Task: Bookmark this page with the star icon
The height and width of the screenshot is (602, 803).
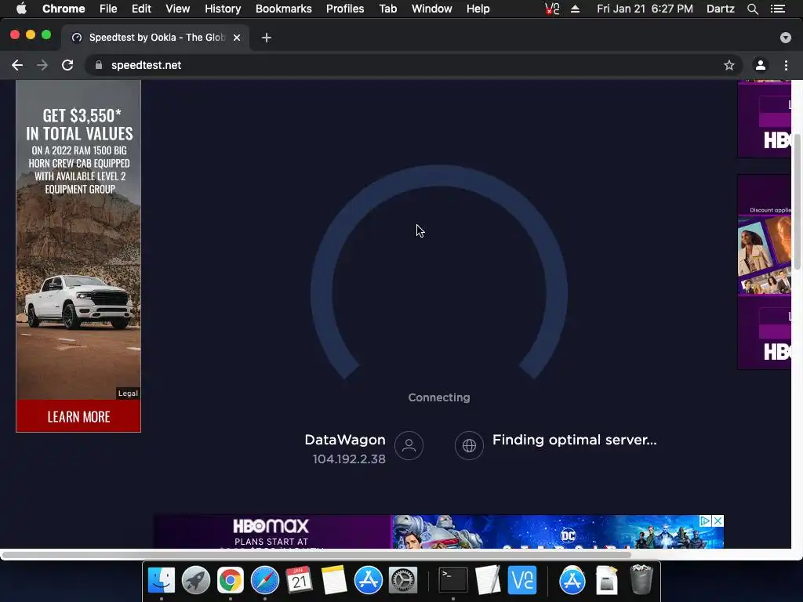Action: click(729, 65)
